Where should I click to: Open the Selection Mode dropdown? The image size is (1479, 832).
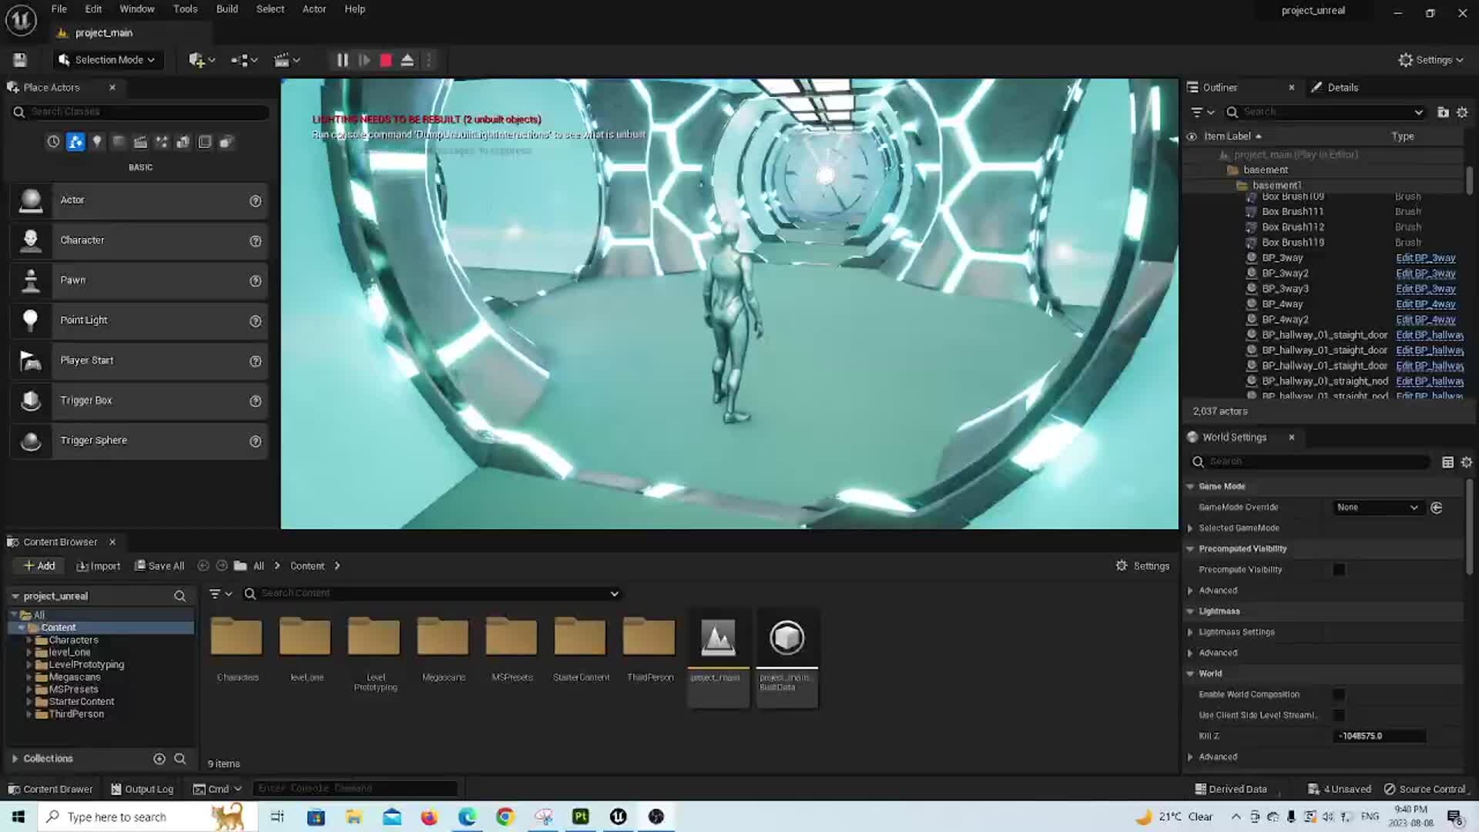[x=108, y=60]
